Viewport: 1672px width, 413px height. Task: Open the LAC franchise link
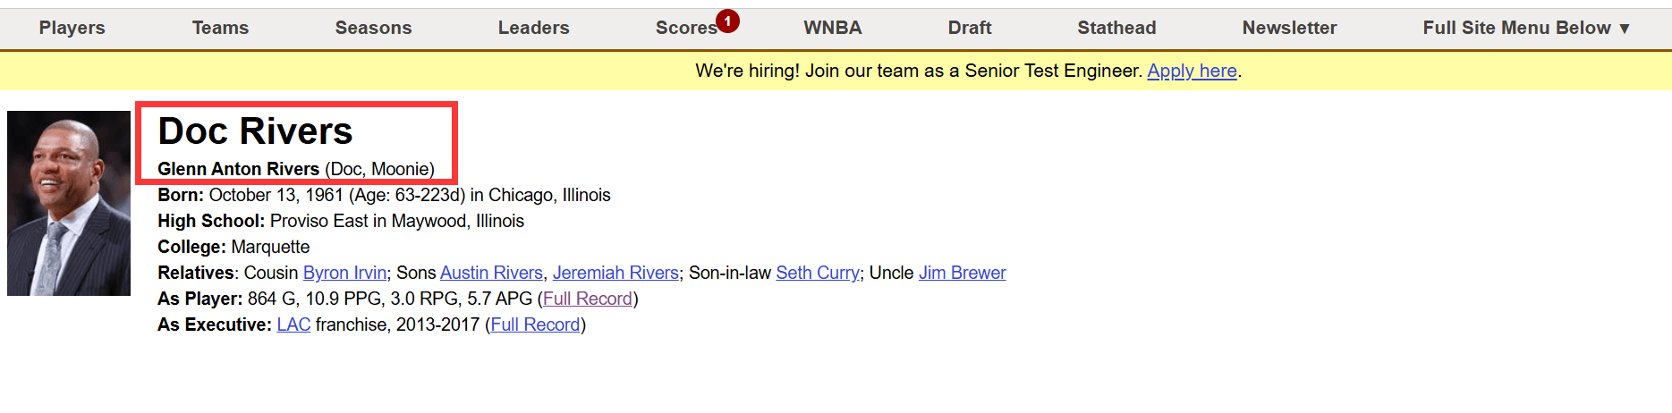293,324
